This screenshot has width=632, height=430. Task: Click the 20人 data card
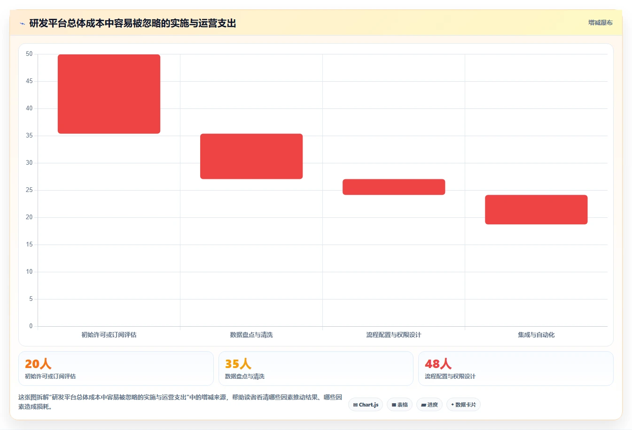point(116,369)
